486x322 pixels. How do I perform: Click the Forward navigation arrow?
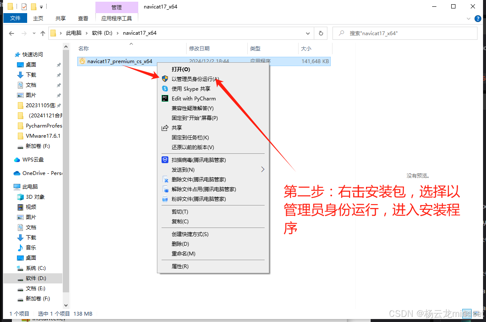pyautogui.click(x=24, y=33)
